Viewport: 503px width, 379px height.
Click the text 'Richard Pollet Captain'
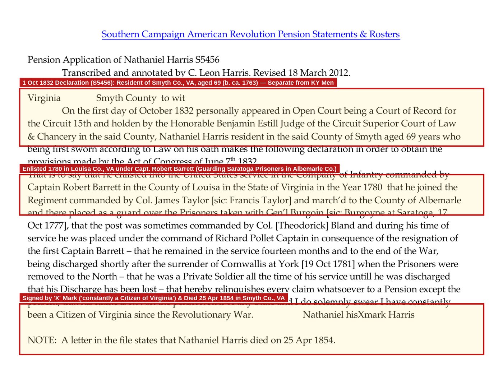coord(262,238)
